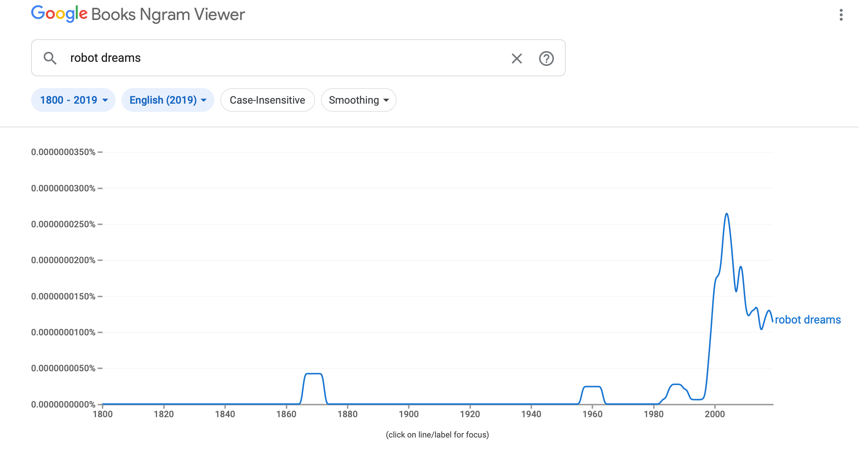Clear the search query with X
The image size is (859, 459).
pyautogui.click(x=517, y=58)
